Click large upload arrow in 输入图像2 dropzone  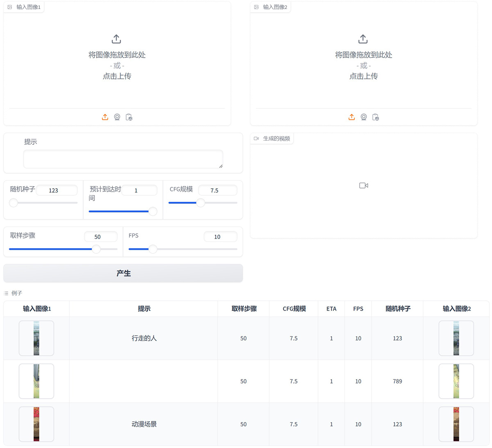363,39
